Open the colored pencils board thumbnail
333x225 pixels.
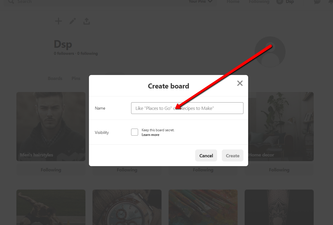coord(203,207)
